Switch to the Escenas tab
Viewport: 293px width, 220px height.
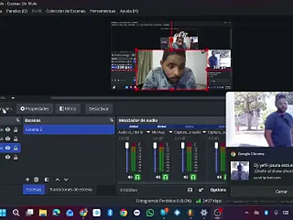pyautogui.click(x=34, y=189)
